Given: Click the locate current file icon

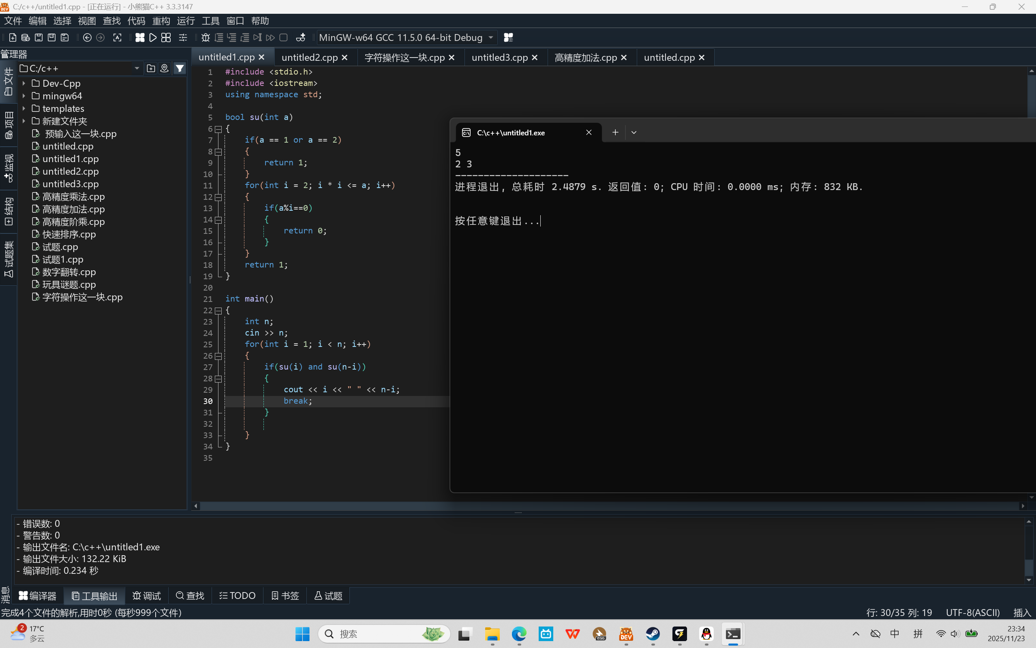Looking at the screenshot, I should pyautogui.click(x=164, y=68).
